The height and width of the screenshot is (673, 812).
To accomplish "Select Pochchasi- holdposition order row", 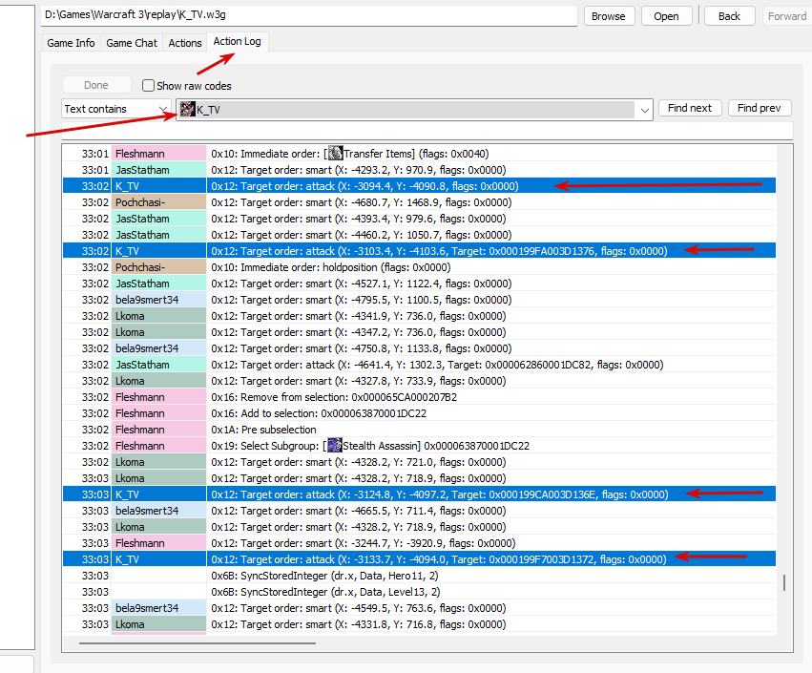I will [419, 267].
